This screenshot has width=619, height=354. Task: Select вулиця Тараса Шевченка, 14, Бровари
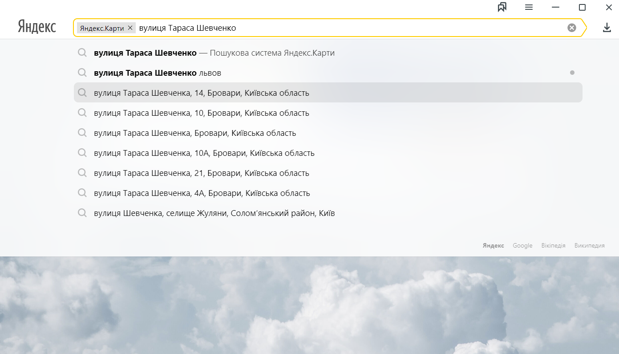click(328, 93)
